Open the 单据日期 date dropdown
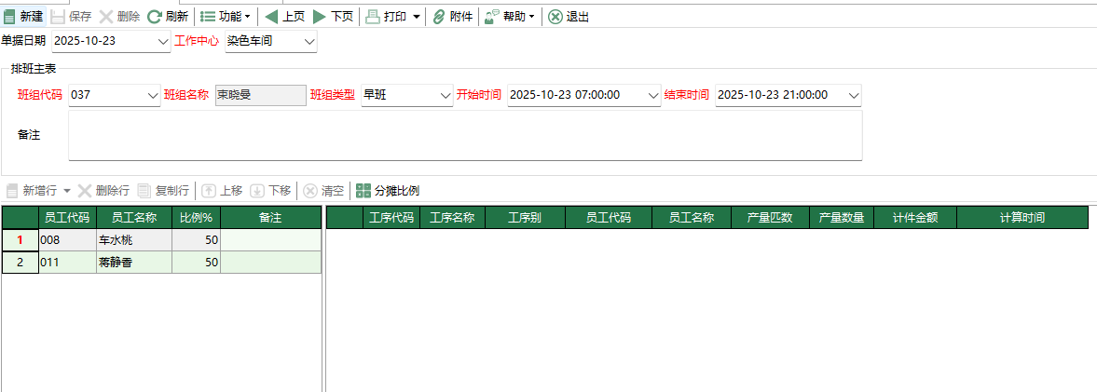Viewport: 1097px width, 392px height. pos(164,41)
